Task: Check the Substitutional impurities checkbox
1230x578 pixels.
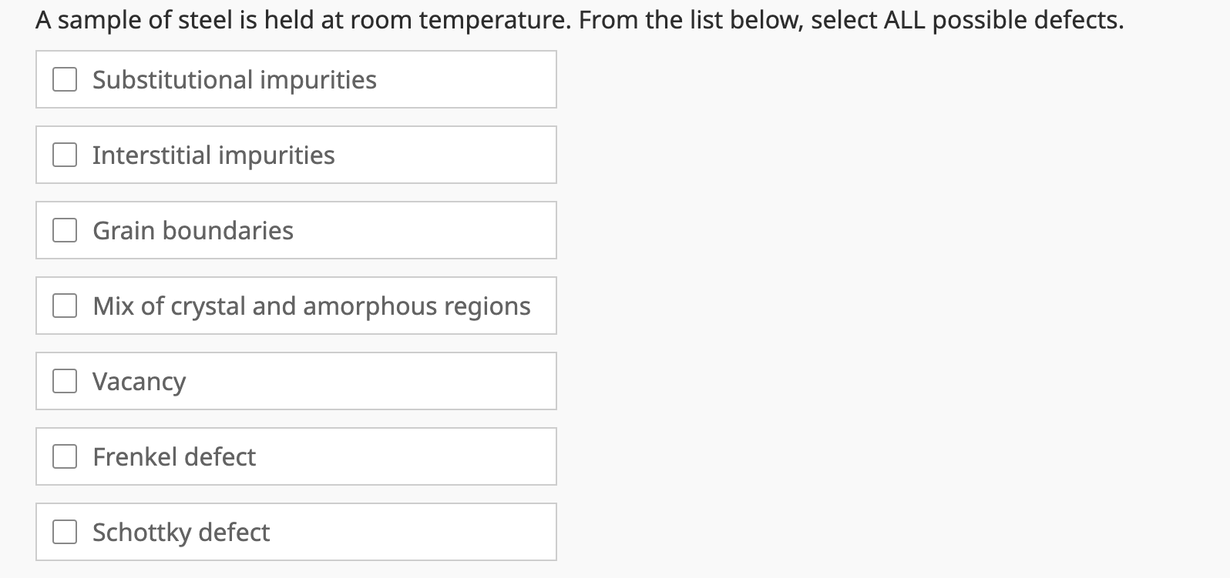Action: (64, 79)
